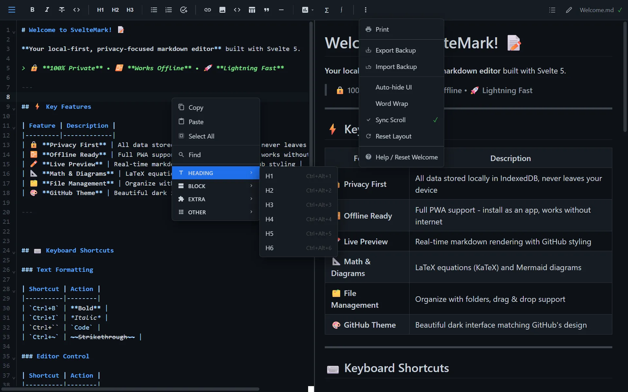This screenshot has width=628, height=392.
Task: Click '### Editor Control' in the editor
Action: coord(55,356)
